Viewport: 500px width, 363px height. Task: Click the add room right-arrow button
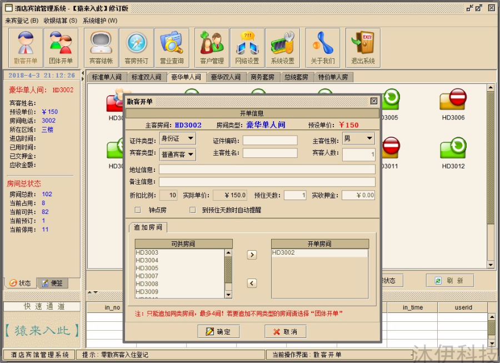coord(252,255)
